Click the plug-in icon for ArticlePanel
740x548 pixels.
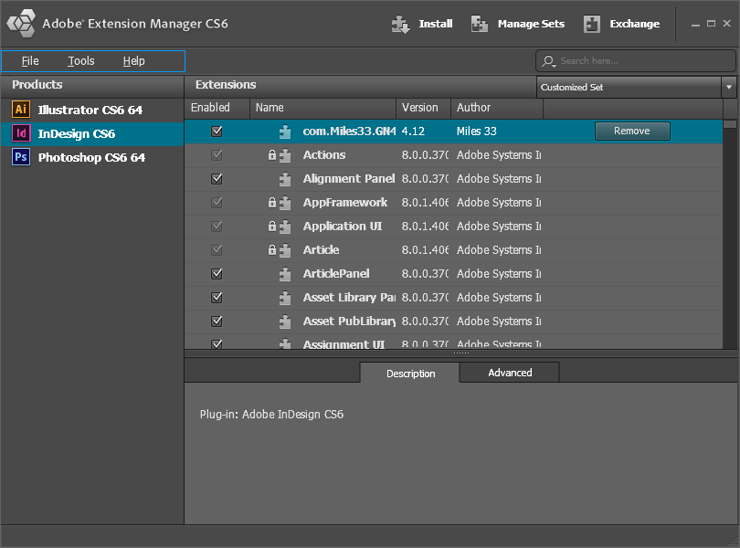[284, 274]
